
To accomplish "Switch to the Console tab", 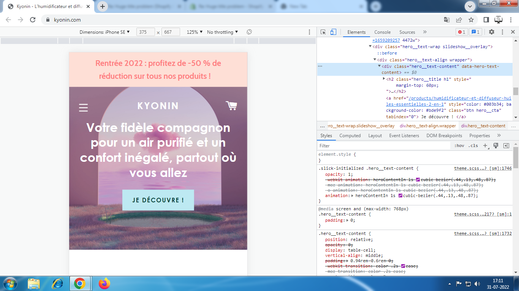I will click(382, 32).
